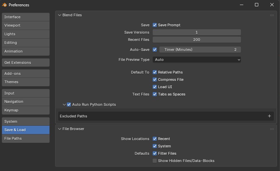
Task: Collapse the File Browser panel
Action: 60,129
